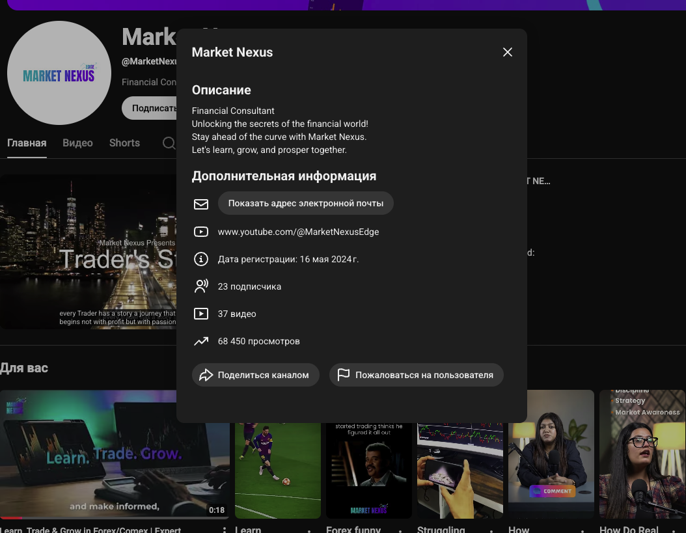This screenshot has width=686, height=533.
Task: Show the channel email address
Action: (306, 203)
